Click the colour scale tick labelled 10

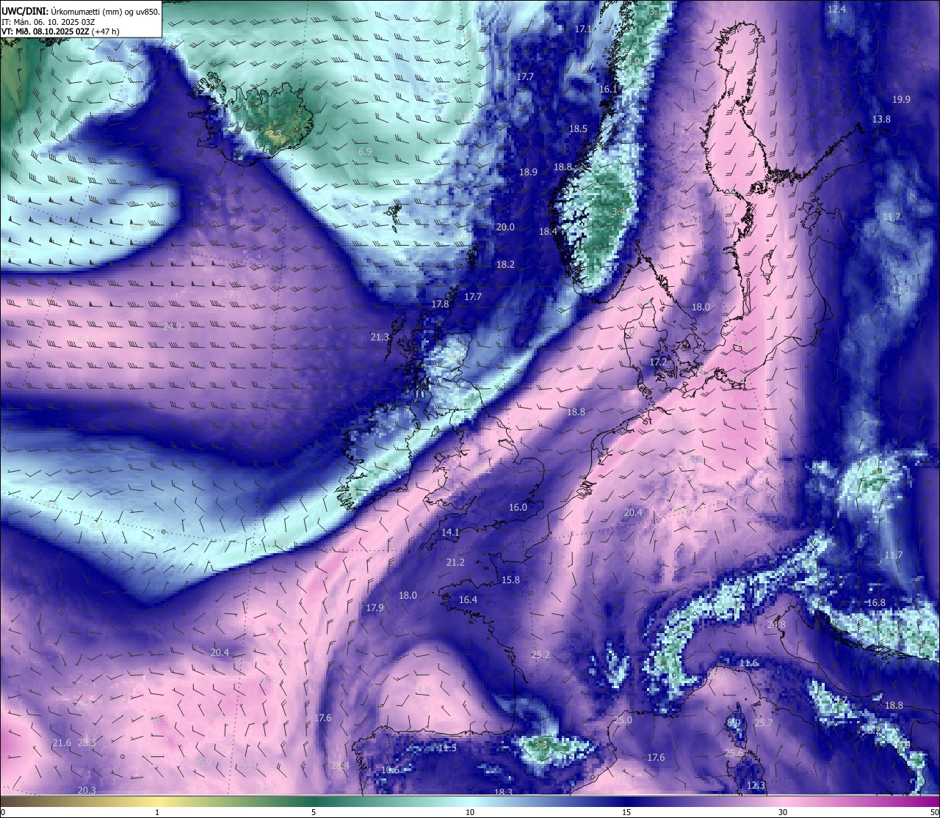[470, 812]
